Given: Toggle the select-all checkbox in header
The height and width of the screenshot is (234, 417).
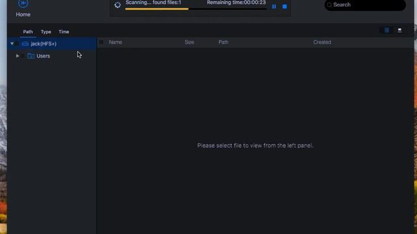Looking at the screenshot, I should point(101,42).
